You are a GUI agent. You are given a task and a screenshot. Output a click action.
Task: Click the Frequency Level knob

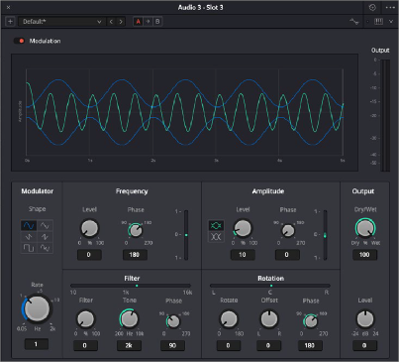pyautogui.click(x=89, y=228)
